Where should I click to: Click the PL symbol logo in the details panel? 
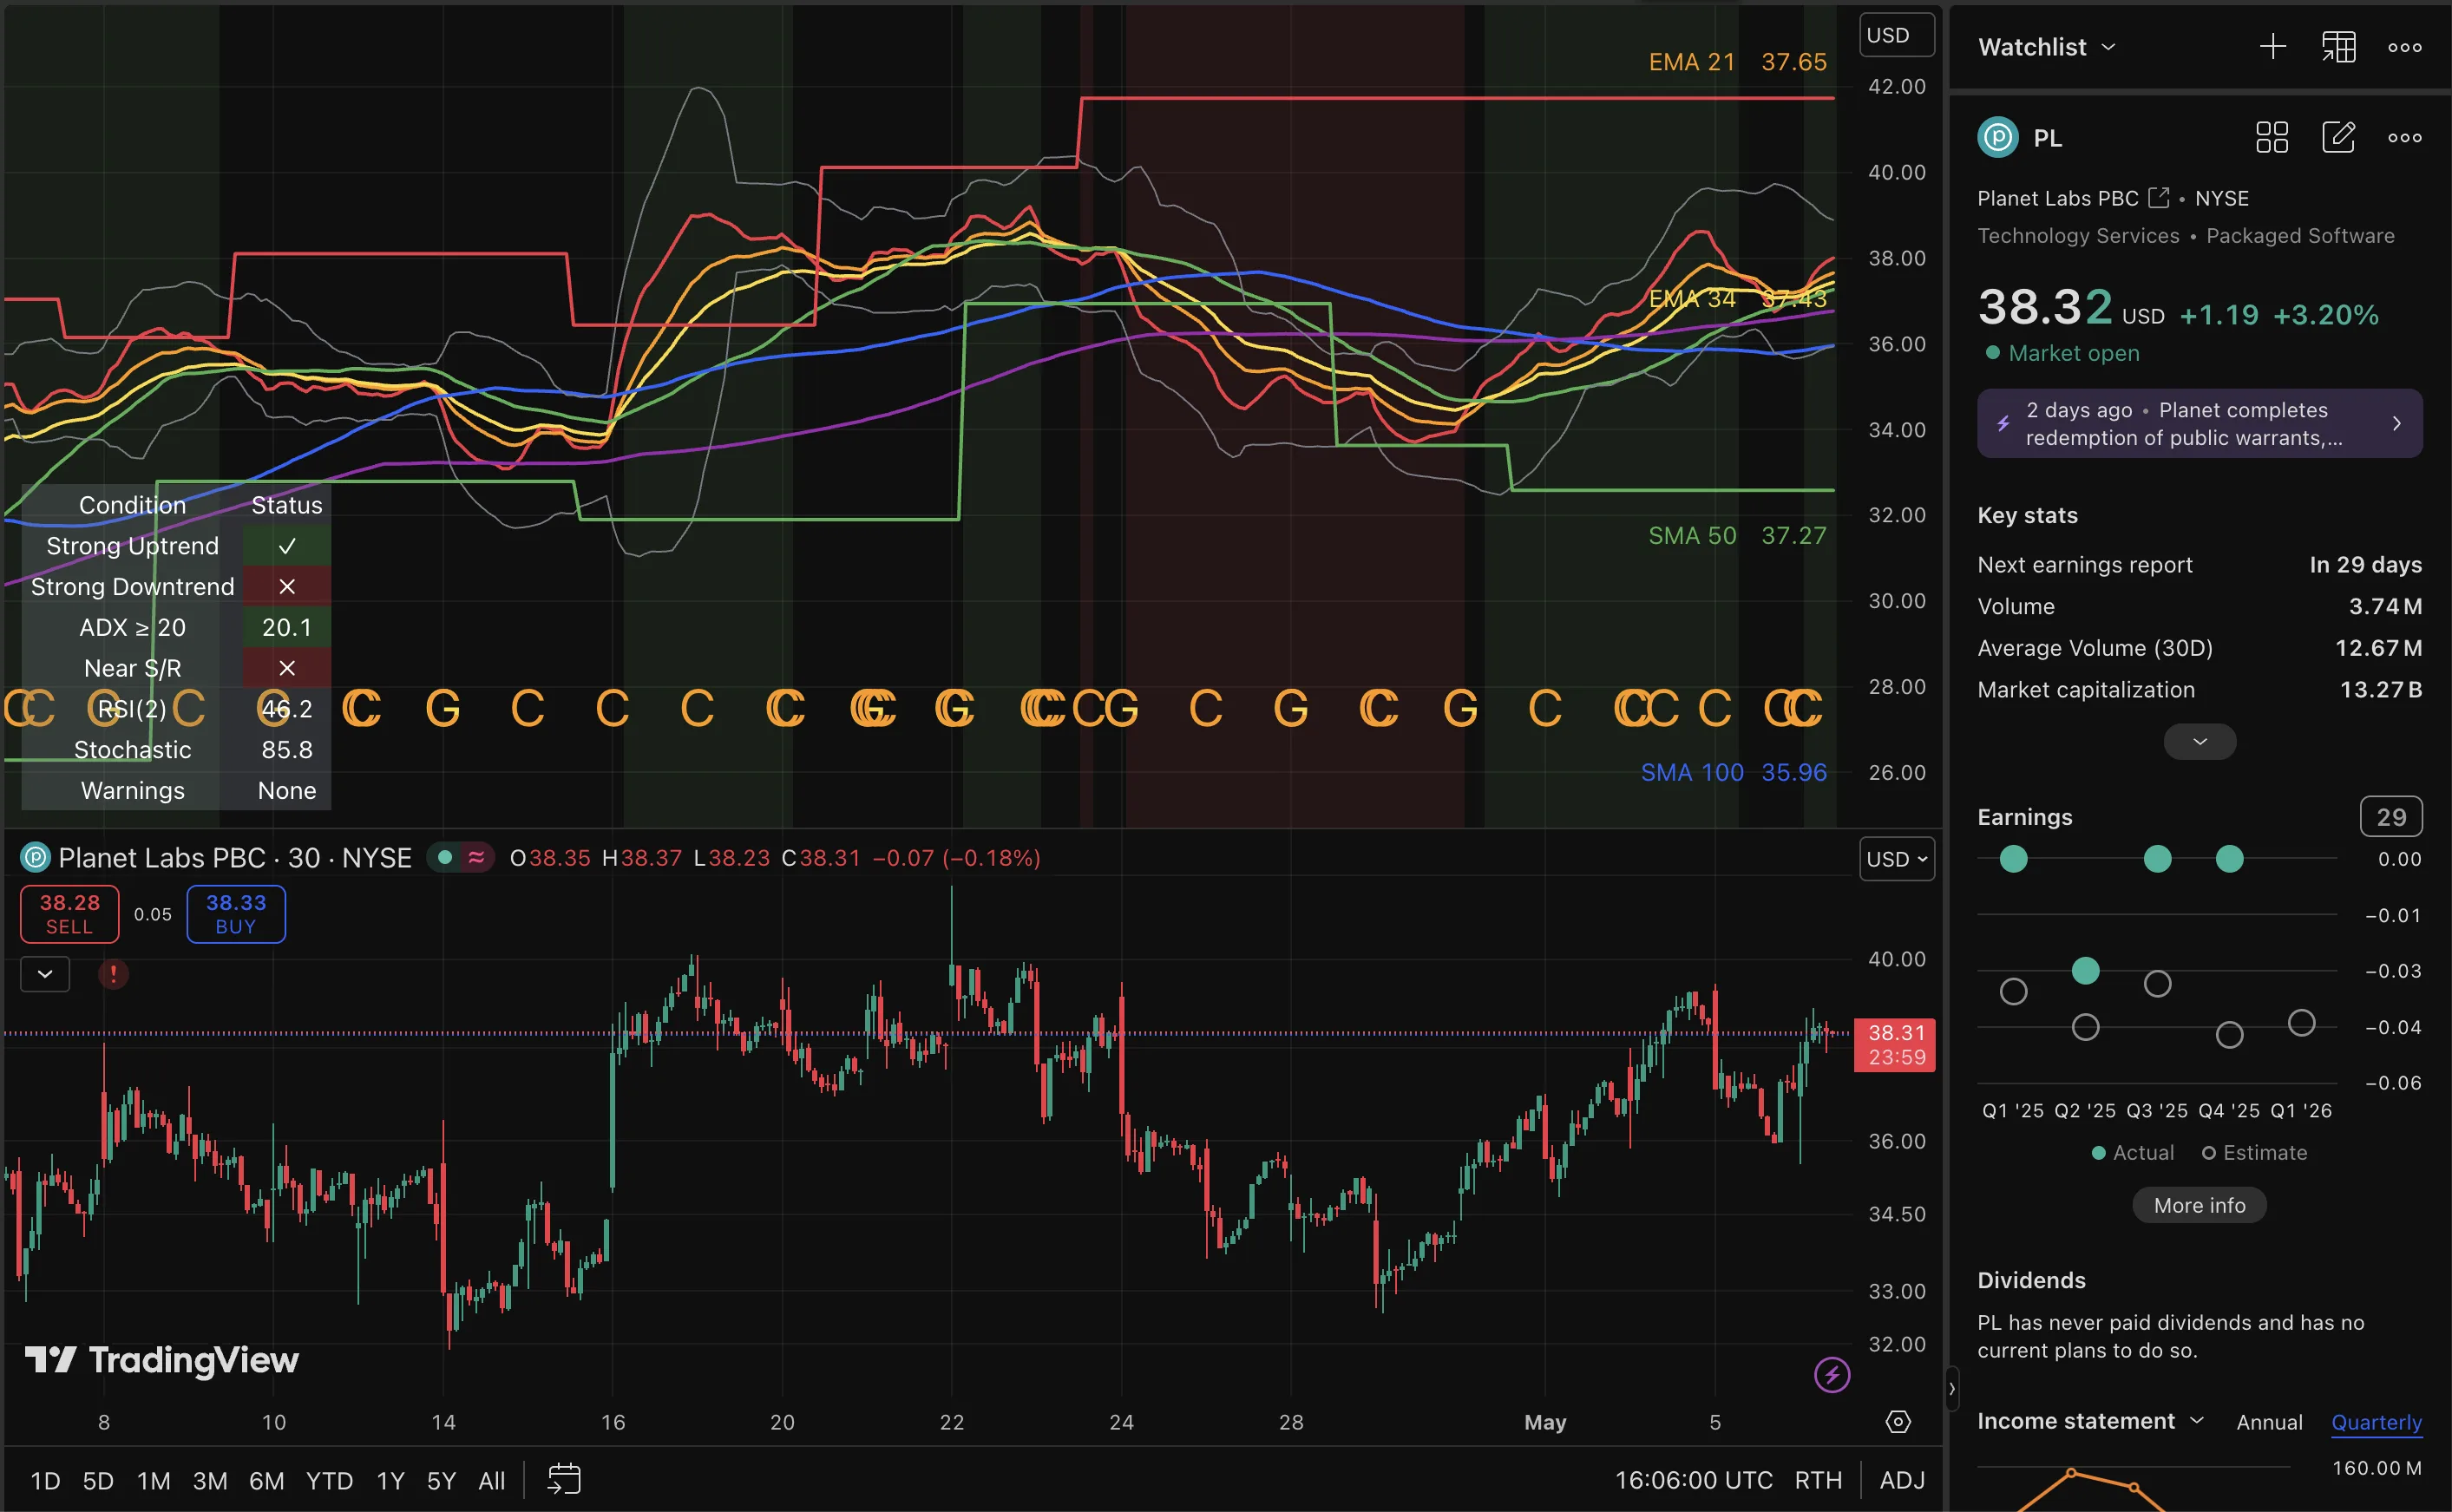click(x=1997, y=137)
